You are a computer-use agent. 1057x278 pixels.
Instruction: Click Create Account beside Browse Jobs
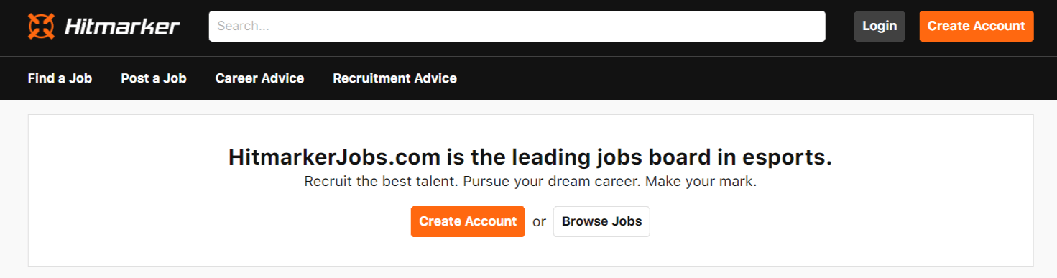468,221
